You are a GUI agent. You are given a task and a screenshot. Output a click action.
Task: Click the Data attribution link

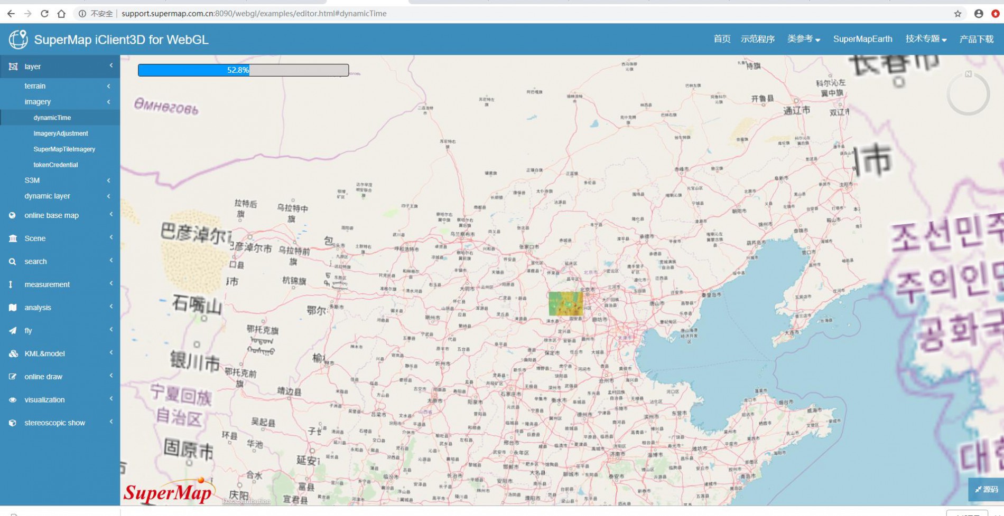246,501
